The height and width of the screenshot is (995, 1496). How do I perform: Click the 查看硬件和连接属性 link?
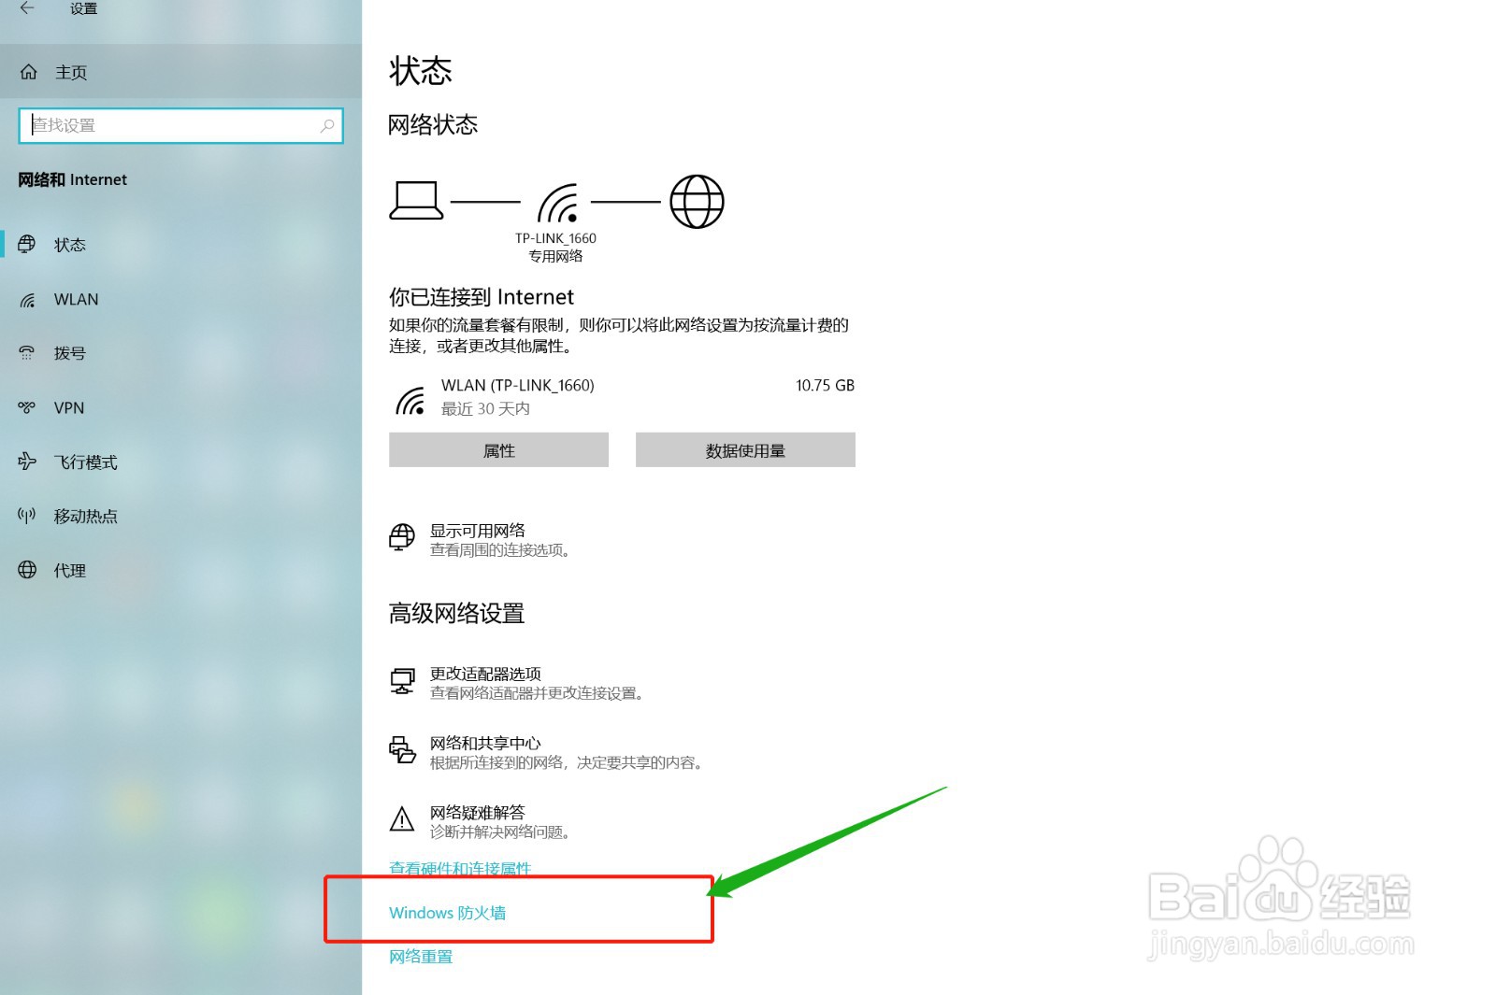pos(459,869)
